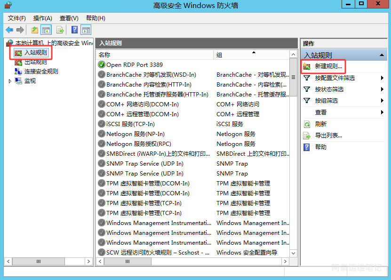Click the iSCSI 服务 group cell
Viewport: 391px width, 280px height.
pos(230,124)
